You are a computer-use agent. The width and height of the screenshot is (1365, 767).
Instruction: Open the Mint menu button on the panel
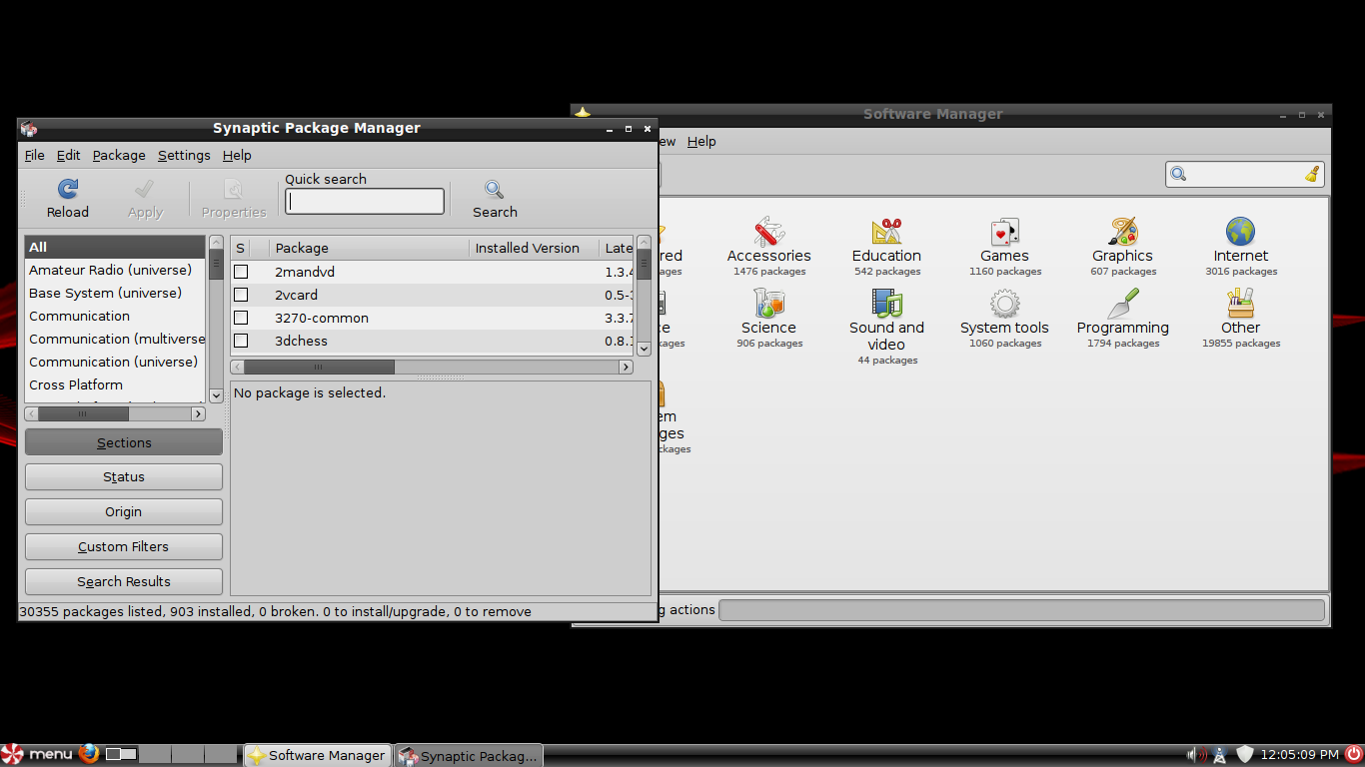[x=38, y=754]
